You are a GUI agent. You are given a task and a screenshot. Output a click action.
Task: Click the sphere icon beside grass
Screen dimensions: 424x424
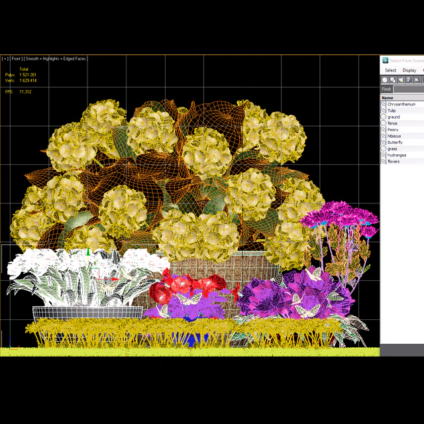[x=384, y=148]
